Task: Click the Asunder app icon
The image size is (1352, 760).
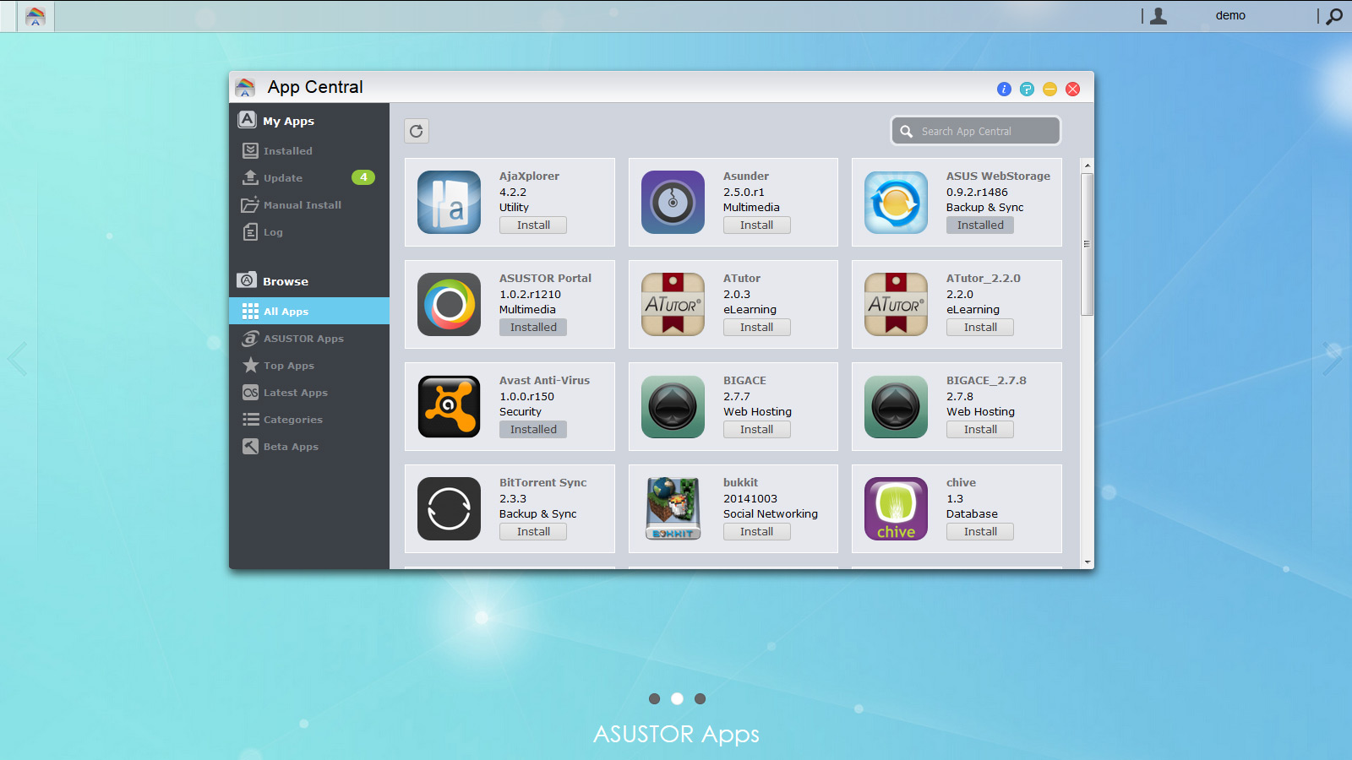Action: 673,203
